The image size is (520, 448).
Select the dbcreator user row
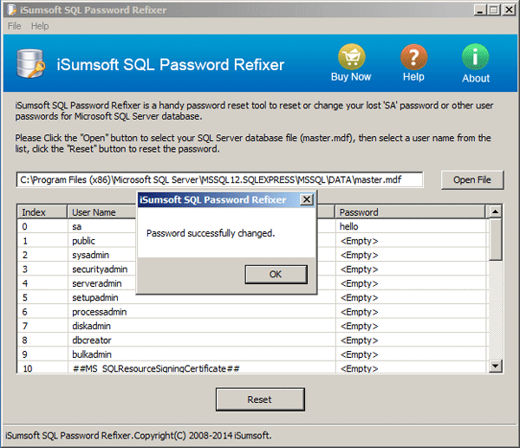[x=252, y=341]
